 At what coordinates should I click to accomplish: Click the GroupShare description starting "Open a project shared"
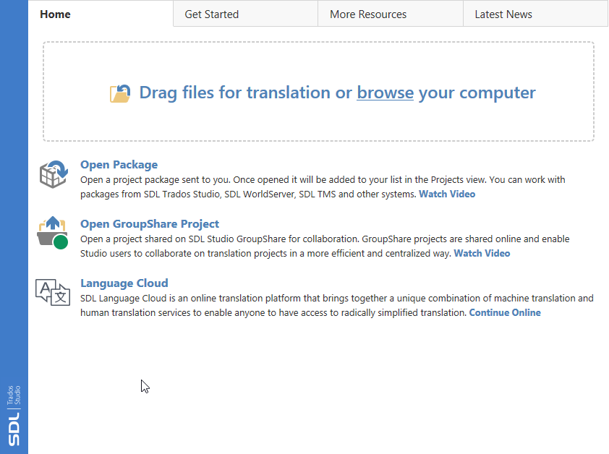click(x=325, y=247)
